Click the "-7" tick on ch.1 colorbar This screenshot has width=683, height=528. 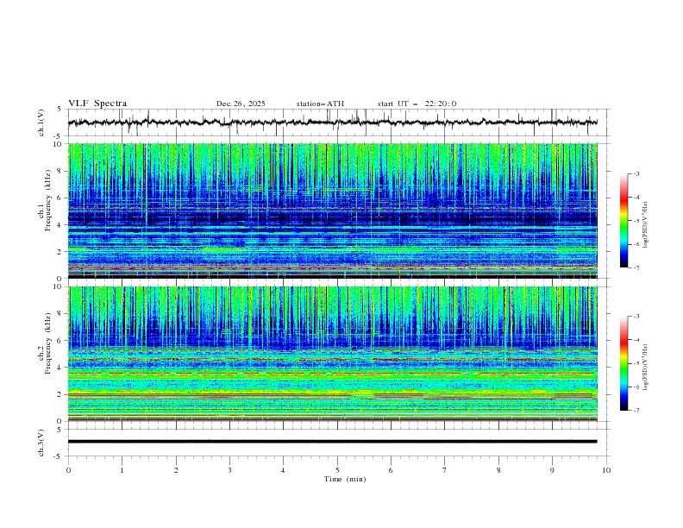(636, 267)
